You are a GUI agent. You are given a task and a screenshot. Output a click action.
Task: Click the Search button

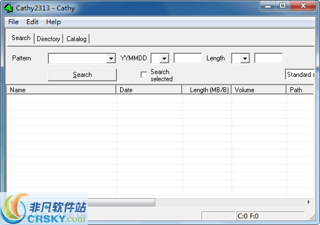click(x=82, y=75)
